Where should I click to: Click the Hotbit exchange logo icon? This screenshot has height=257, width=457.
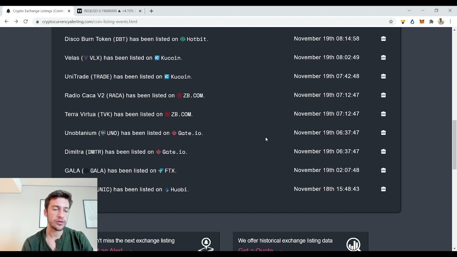(183, 39)
